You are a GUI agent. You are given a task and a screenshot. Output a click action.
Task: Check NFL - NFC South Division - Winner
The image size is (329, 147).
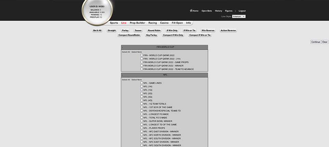click(x=142, y=145)
